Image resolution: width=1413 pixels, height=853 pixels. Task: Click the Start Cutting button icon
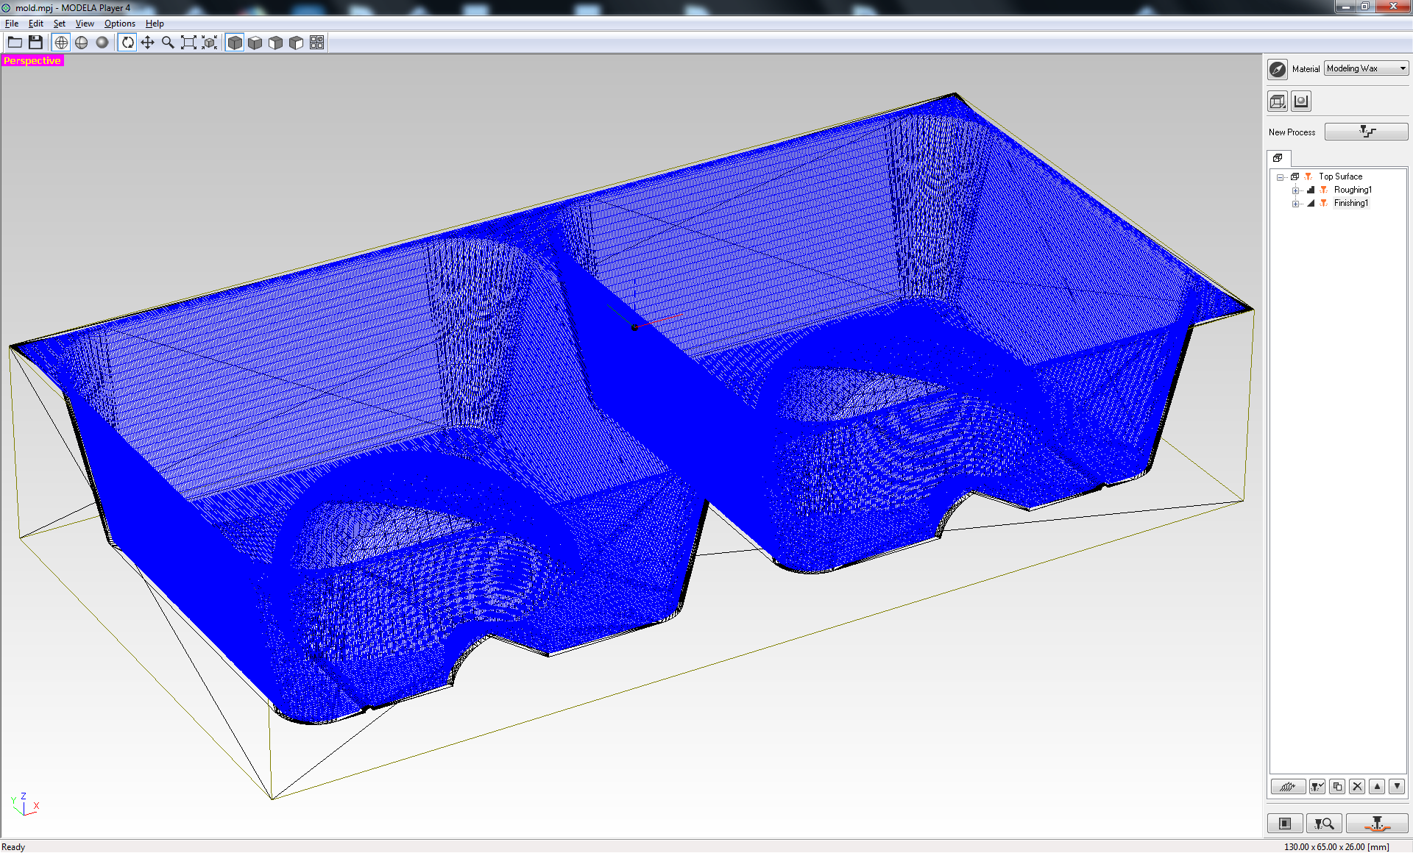[1376, 824]
